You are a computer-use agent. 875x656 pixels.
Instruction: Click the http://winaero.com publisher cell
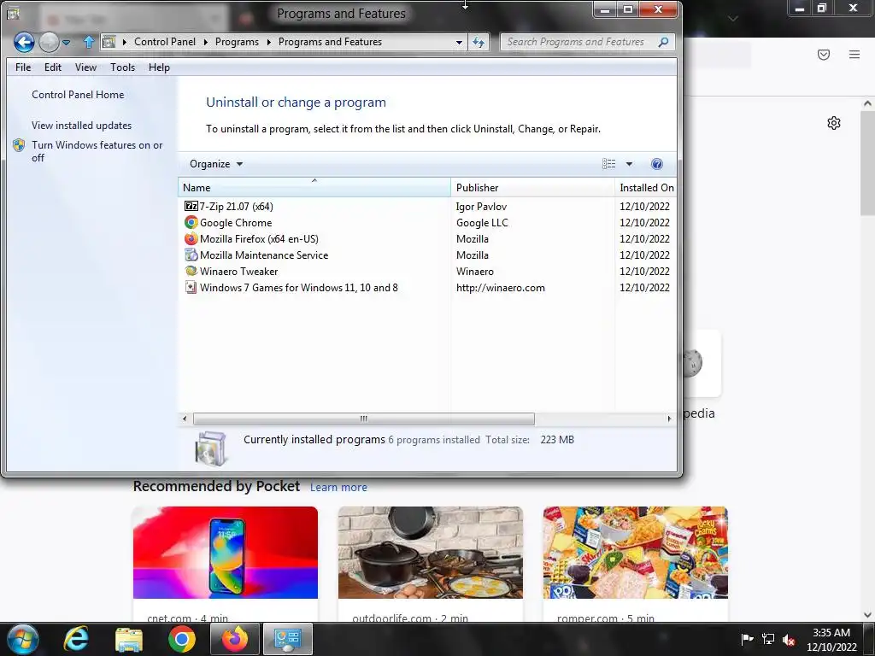(501, 288)
